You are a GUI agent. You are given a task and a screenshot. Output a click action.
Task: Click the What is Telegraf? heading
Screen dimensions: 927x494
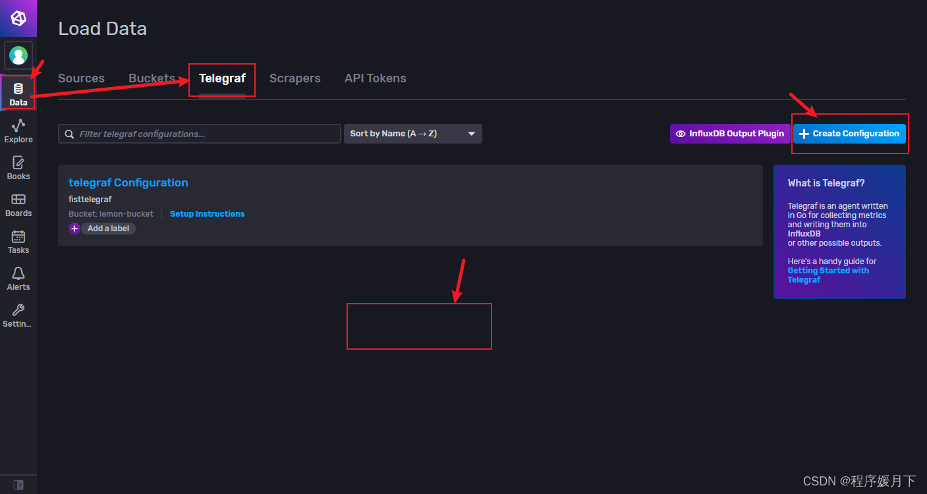click(826, 183)
